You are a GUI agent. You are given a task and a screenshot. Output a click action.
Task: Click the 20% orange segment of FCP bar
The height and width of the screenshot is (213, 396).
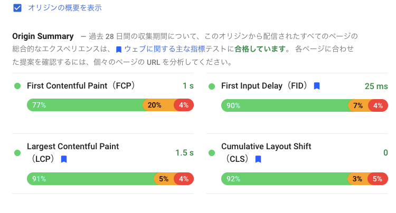click(x=158, y=105)
